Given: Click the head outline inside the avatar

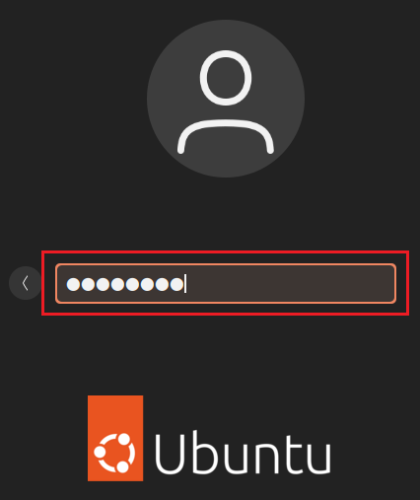Looking at the screenshot, I should [226, 78].
